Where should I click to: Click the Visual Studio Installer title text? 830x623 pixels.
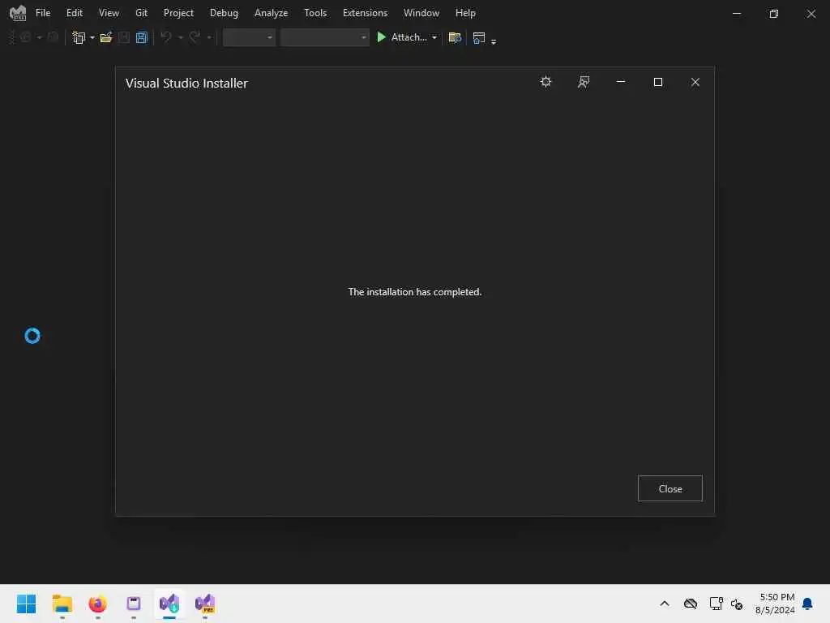point(186,84)
